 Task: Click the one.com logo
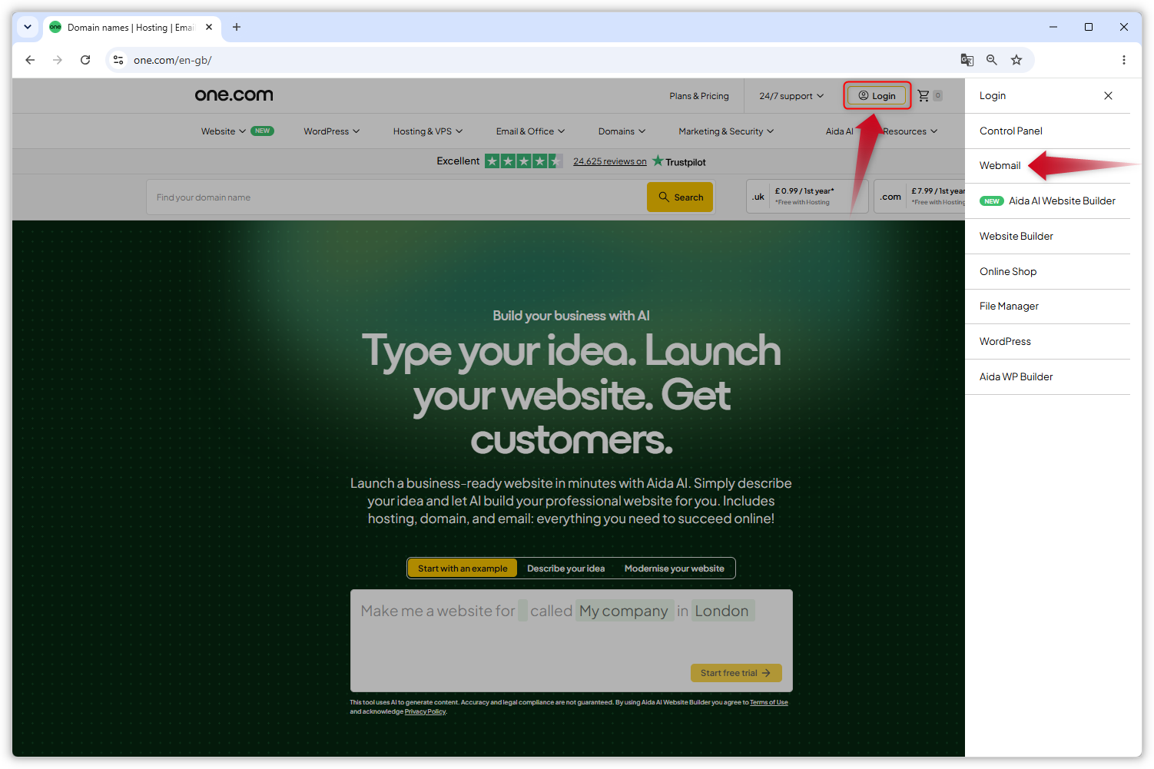click(x=234, y=95)
